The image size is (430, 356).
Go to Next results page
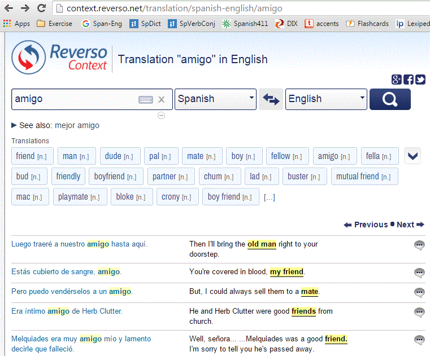[410, 225]
